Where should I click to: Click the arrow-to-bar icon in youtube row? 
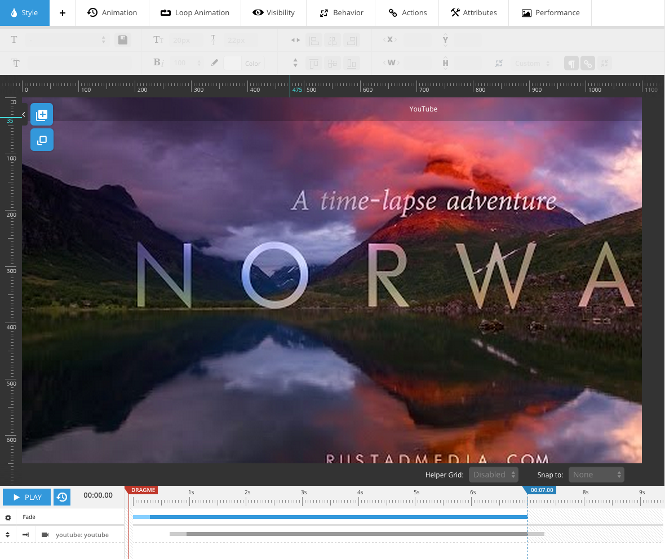click(26, 535)
